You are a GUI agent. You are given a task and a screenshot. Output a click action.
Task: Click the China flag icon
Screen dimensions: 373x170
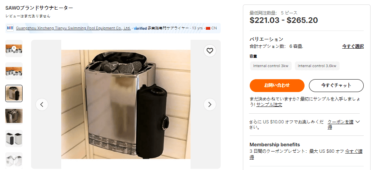[x=208, y=28]
